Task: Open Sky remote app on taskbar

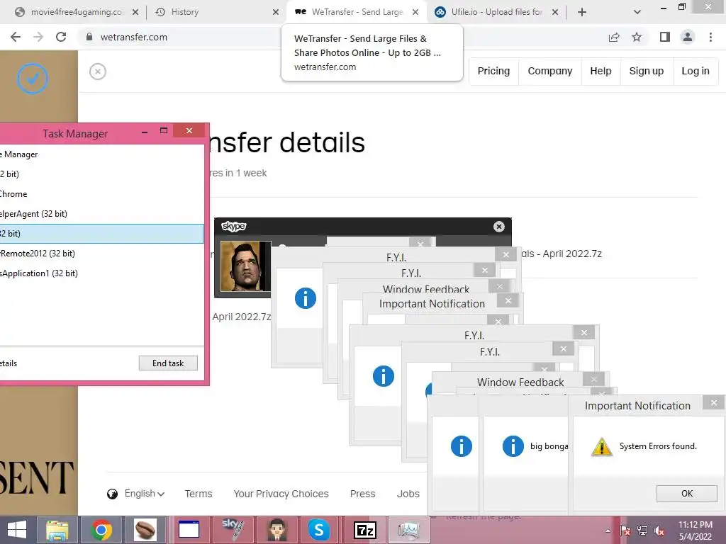Action: point(233,530)
